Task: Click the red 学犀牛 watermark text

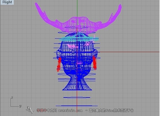Action: coord(42,110)
